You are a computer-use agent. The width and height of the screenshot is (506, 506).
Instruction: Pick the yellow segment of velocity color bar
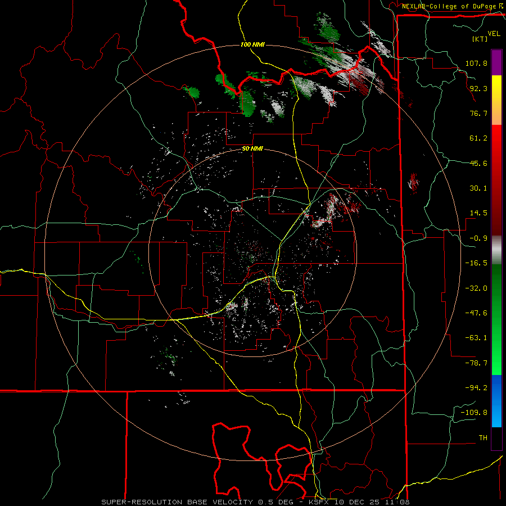496,85
